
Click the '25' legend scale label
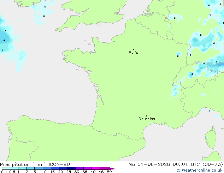coord(69,172)
